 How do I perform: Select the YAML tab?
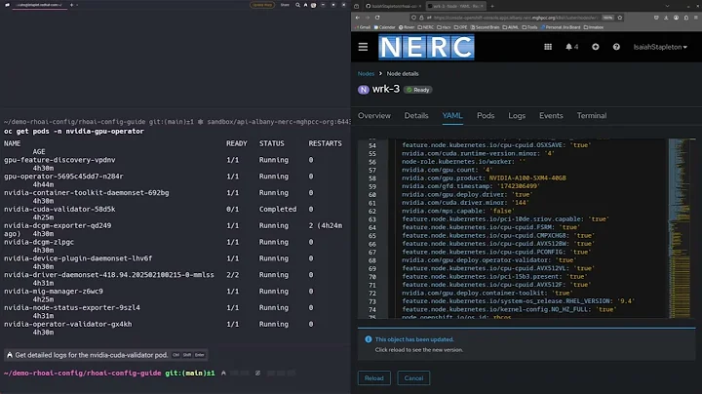click(452, 115)
